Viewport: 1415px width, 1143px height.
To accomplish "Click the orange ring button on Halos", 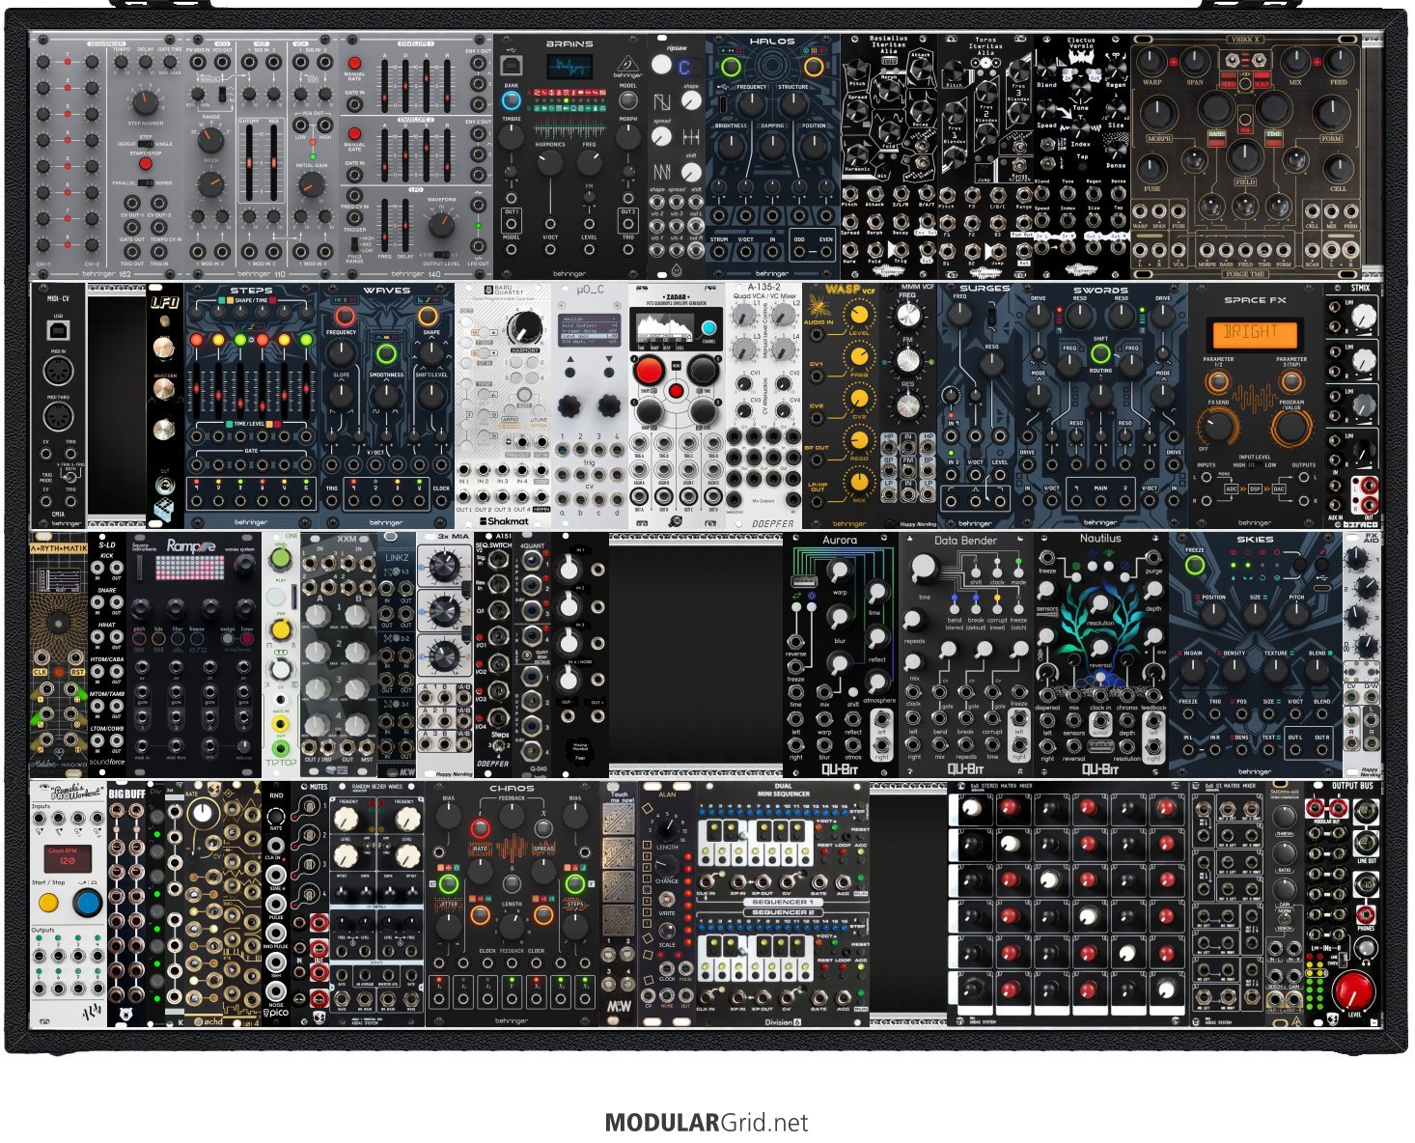I will tap(813, 67).
